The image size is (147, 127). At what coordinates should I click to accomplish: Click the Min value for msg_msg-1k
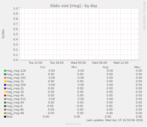coord(80,81)
